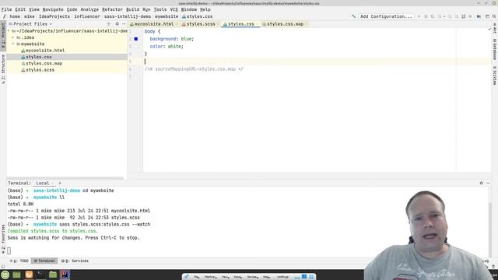Open Firefox from the taskbar
This screenshot has height=280, width=498.
tap(29, 275)
